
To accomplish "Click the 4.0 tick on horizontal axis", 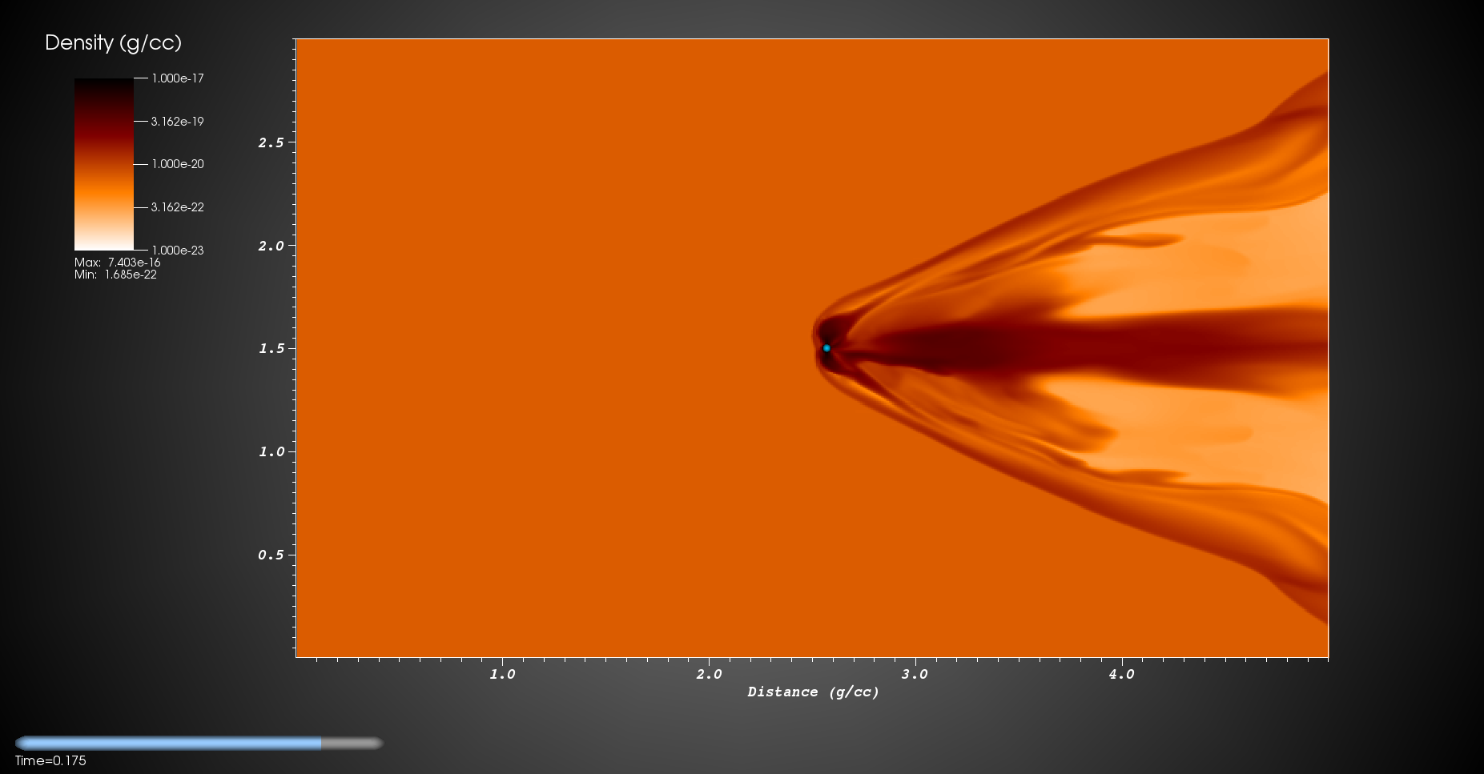I will [1121, 674].
